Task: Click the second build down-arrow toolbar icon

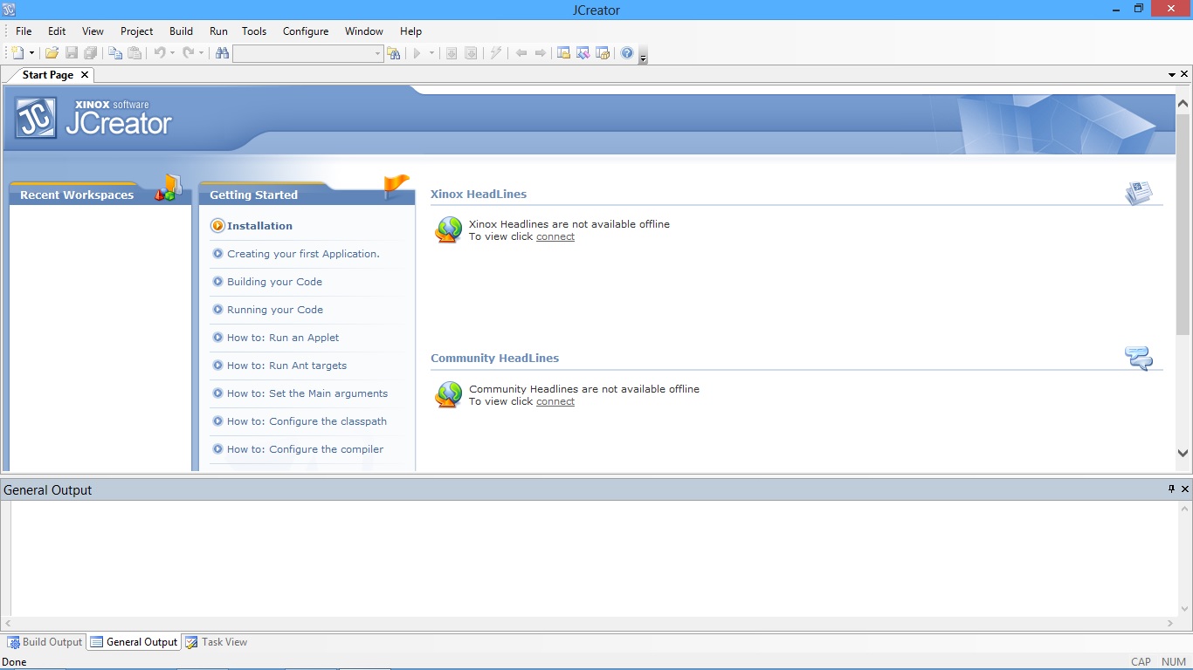Action: coord(471,53)
